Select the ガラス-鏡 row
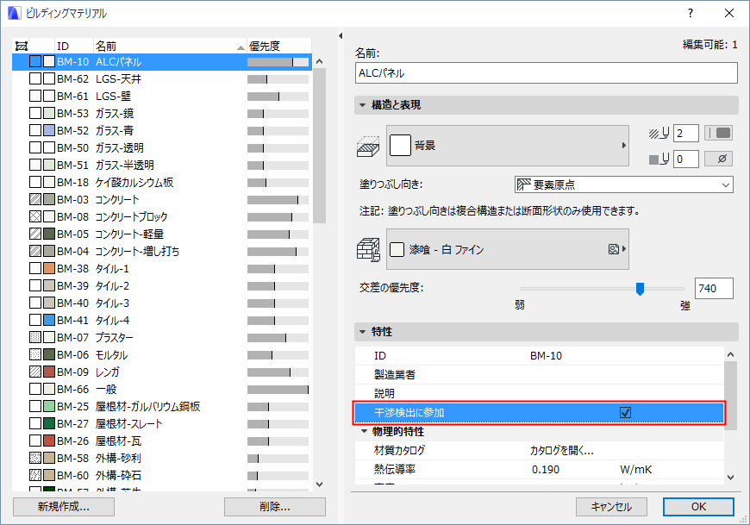Screen dimensions: 750x525 (x=162, y=113)
